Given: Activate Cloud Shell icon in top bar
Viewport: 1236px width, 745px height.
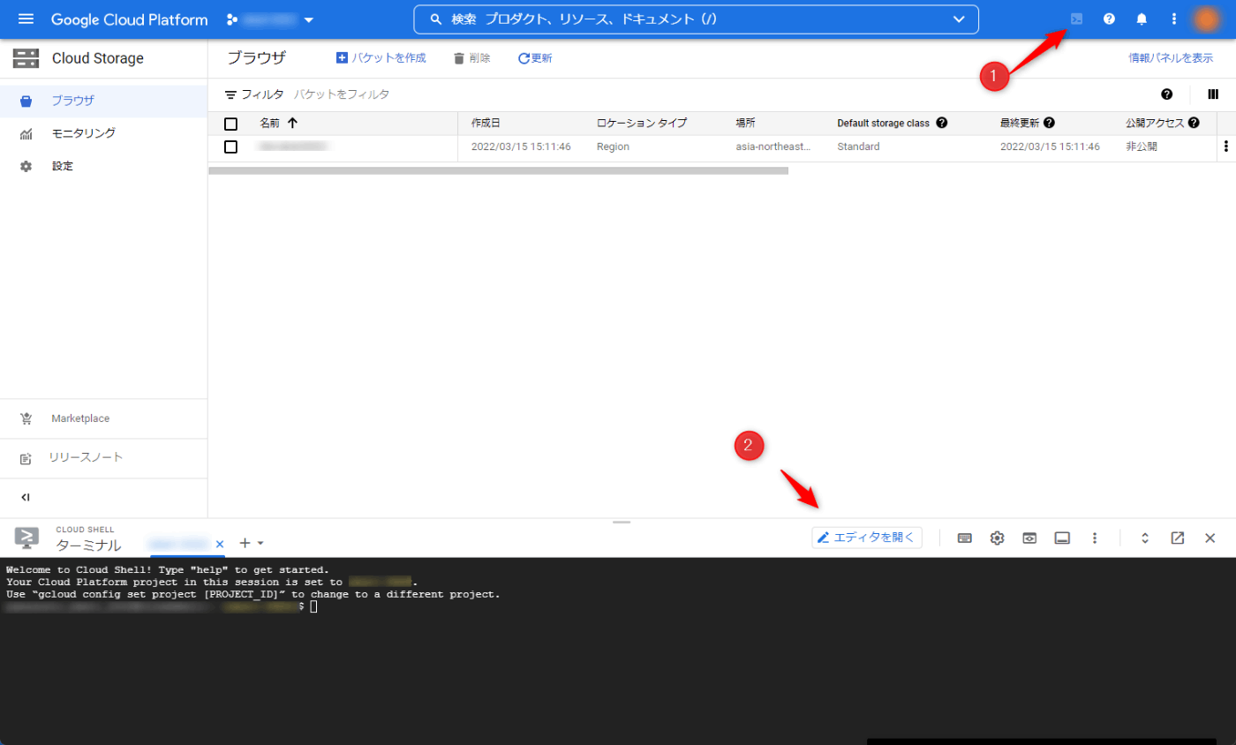Looking at the screenshot, I should [1076, 19].
